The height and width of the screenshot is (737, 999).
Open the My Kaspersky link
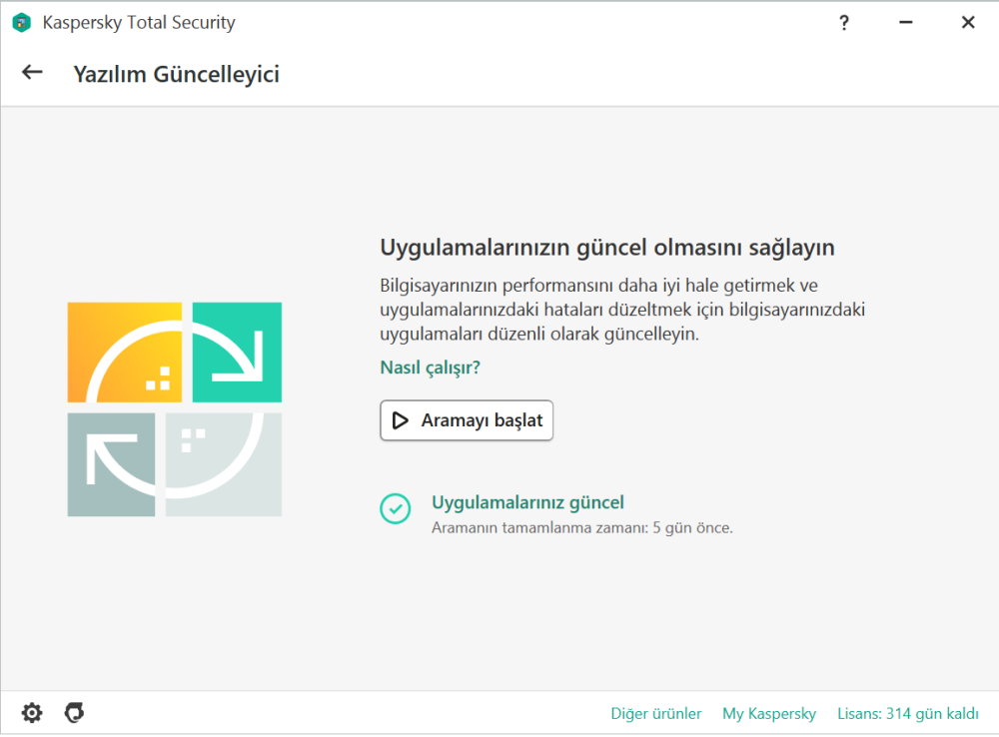pyautogui.click(x=769, y=713)
